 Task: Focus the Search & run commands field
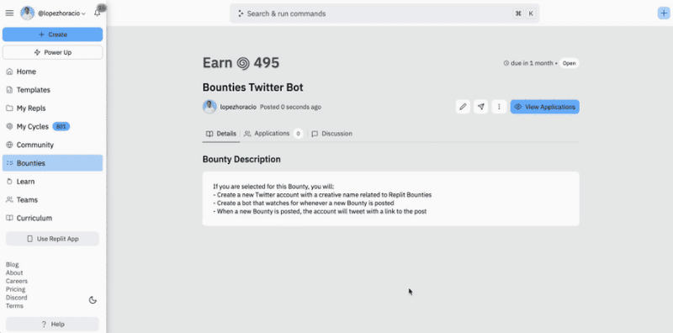coord(384,13)
